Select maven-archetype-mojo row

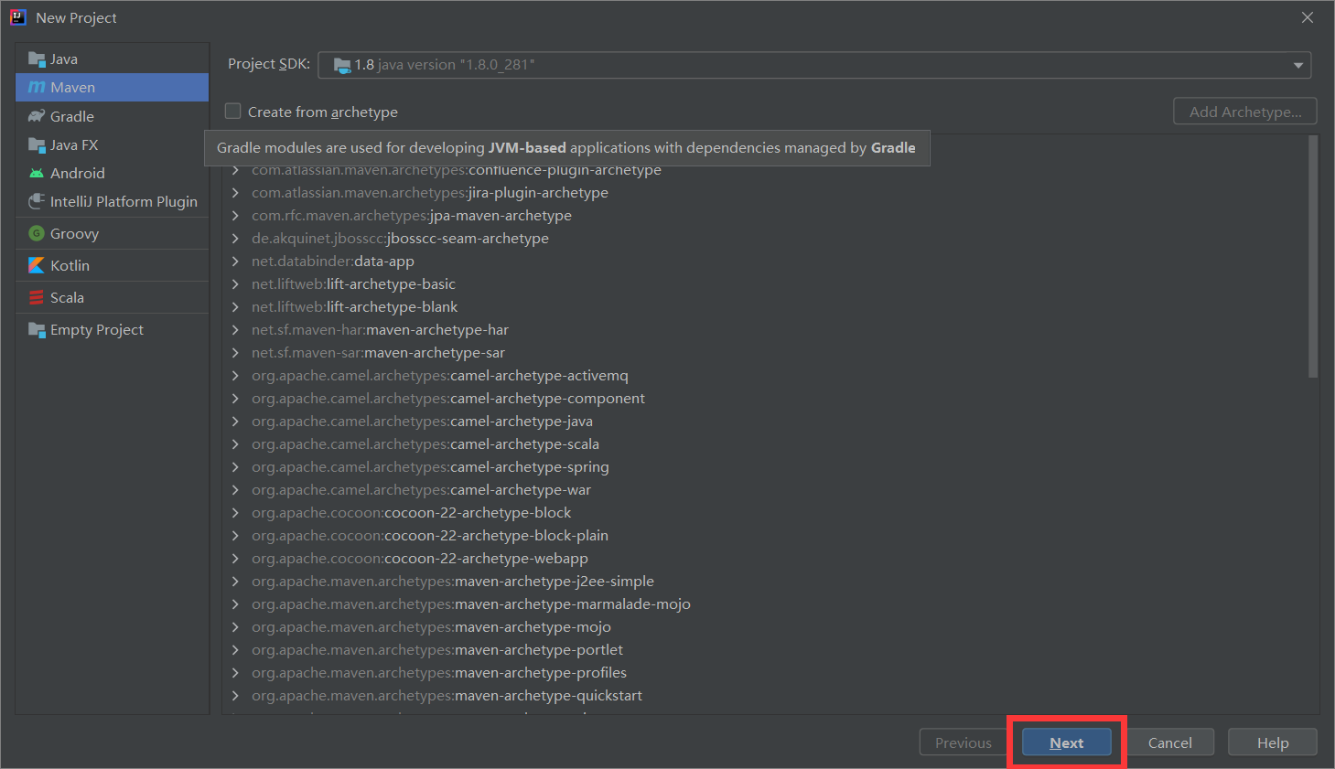[x=765, y=627]
